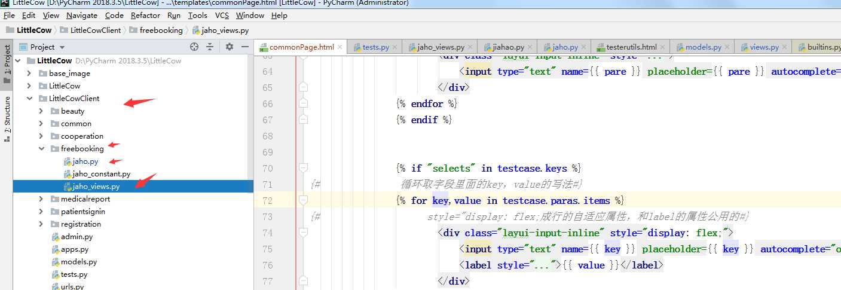Expand the registration folder
The width and height of the screenshot is (841, 290).
pos(41,224)
